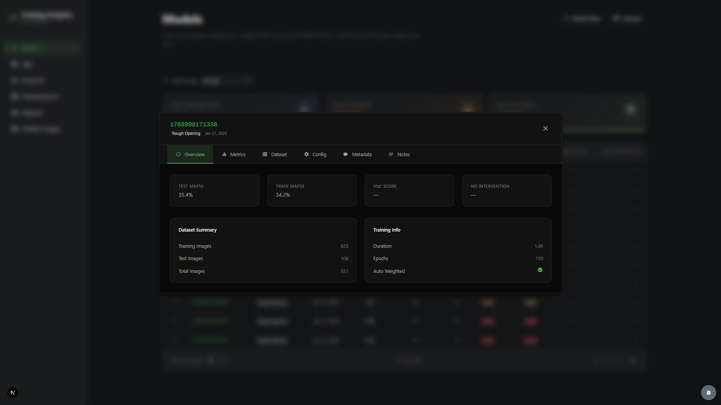Click the Total Images row label
This screenshot has width=721, height=405.
[192, 271]
